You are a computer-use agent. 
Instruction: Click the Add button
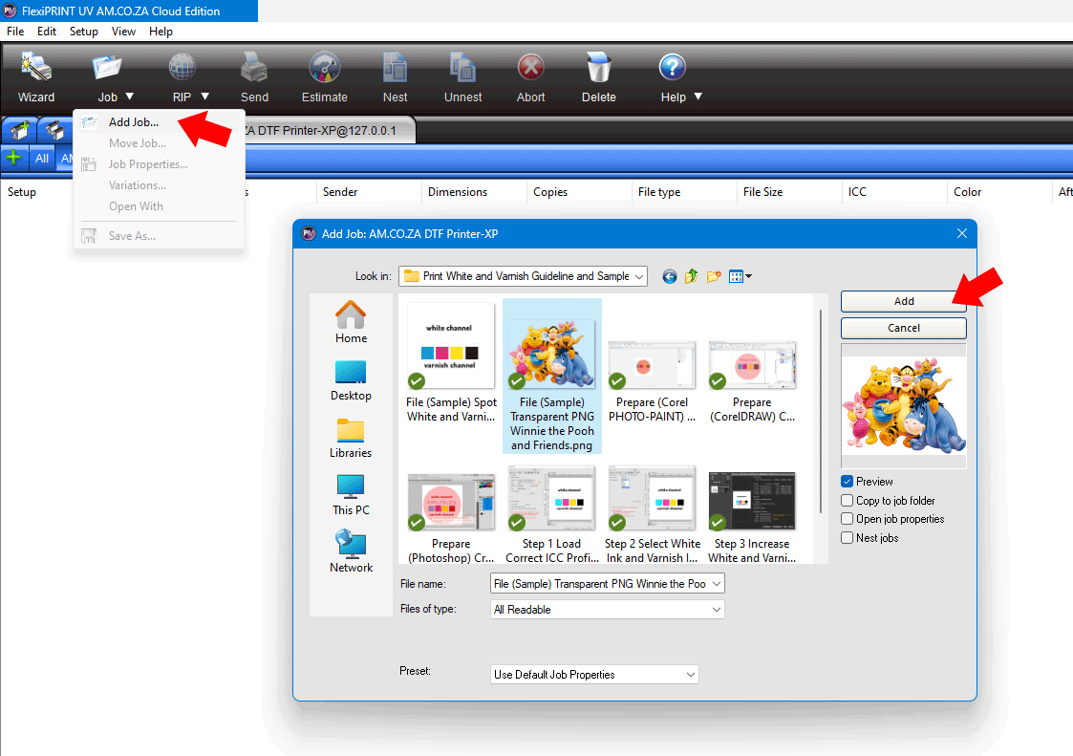coord(903,301)
